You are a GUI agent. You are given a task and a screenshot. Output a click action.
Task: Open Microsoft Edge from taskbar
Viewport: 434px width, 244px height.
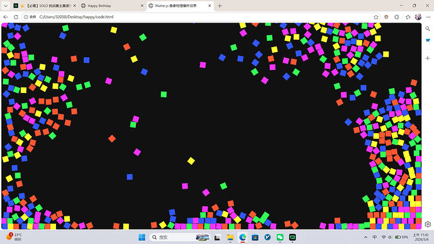point(242,237)
